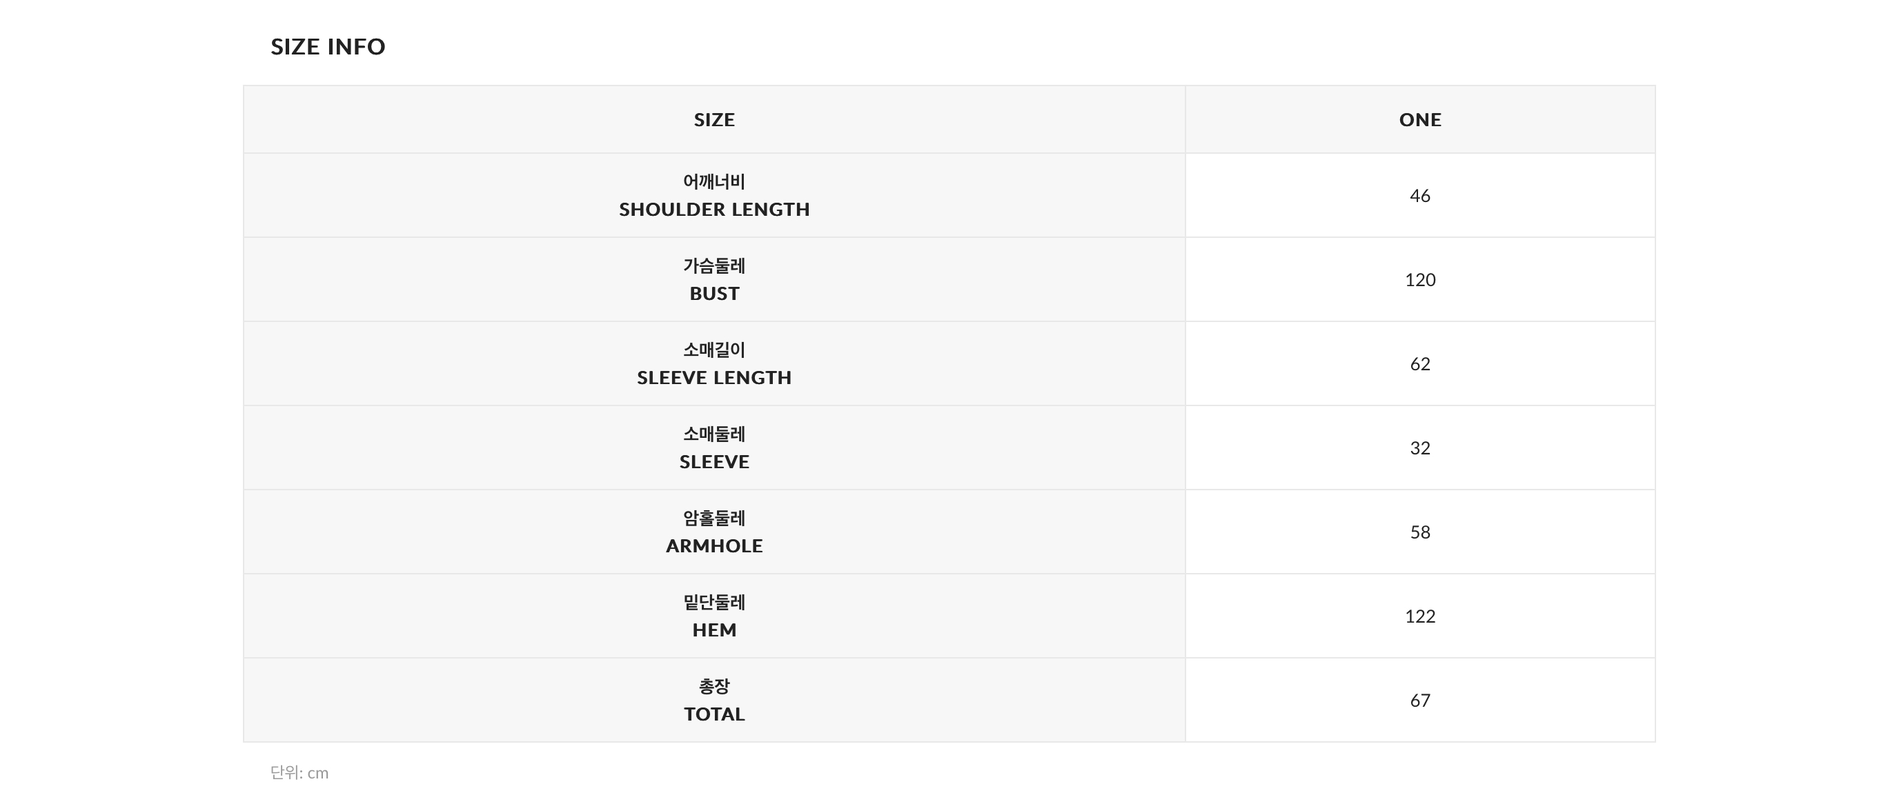Viewport: 1899px width, 804px height.
Task: Click the sleeve length value 62
Action: coord(1420,363)
